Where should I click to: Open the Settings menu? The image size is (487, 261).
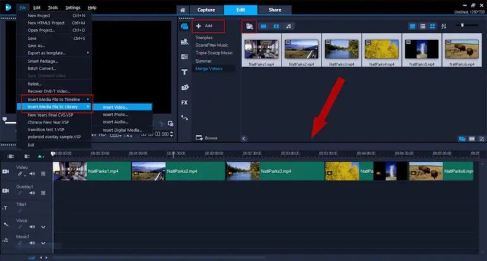(x=73, y=8)
